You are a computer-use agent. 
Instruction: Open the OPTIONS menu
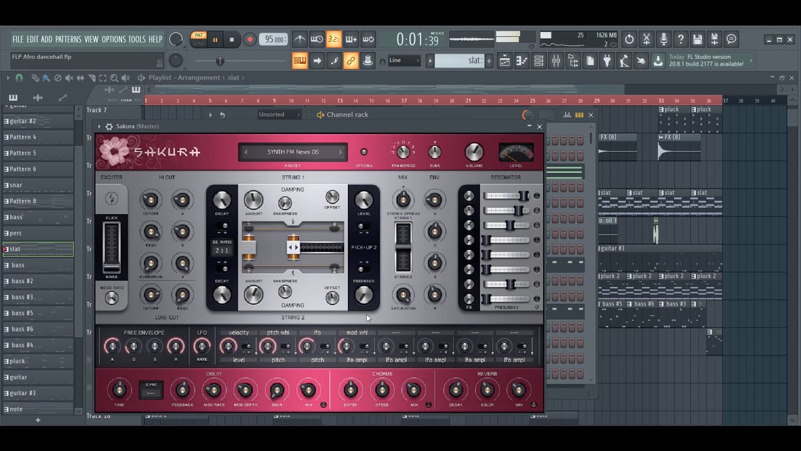pyautogui.click(x=114, y=39)
